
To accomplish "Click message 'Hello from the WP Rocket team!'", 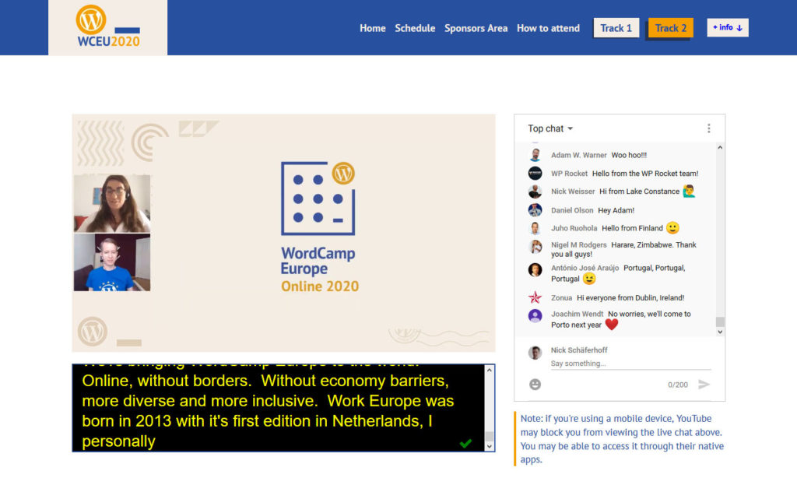I will click(x=645, y=174).
